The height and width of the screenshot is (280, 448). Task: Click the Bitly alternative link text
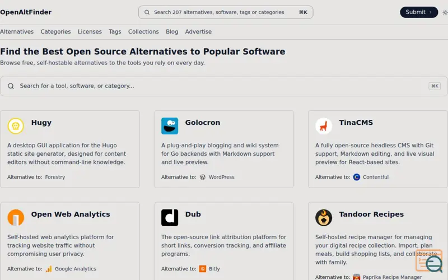click(214, 269)
